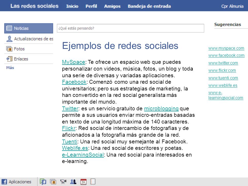Screen dimensions: 248x186
Task: Open www.tuenti.com suggestion link
Action: [x=223, y=78]
